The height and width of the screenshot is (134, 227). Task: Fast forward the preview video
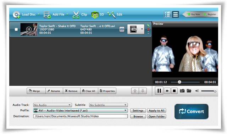pos(167,91)
